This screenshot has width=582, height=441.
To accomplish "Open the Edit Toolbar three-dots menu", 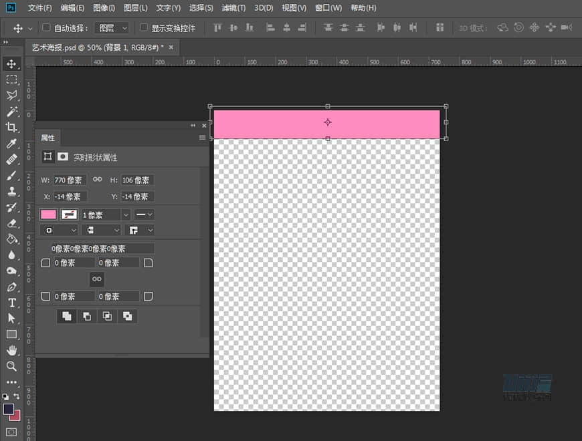I will click(x=11, y=382).
